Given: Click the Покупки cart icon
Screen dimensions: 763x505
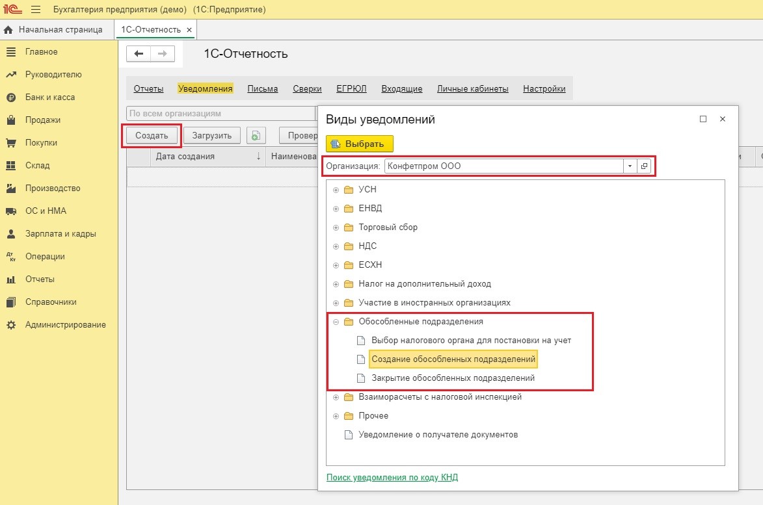Looking at the screenshot, I should pos(10,143).
